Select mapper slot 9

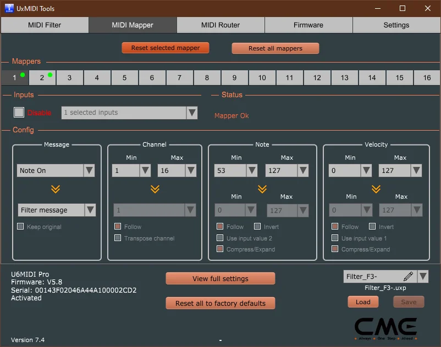[234, 77]
